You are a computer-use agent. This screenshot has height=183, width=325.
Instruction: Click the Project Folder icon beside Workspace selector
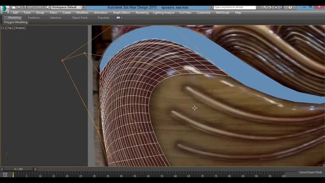(48, 7)
